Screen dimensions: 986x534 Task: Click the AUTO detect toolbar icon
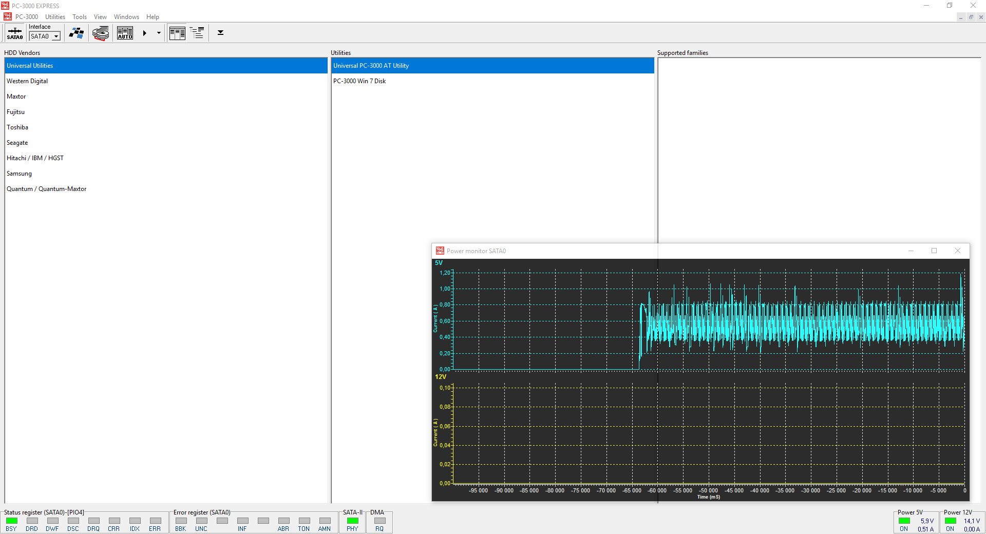[x=125, y=33]
